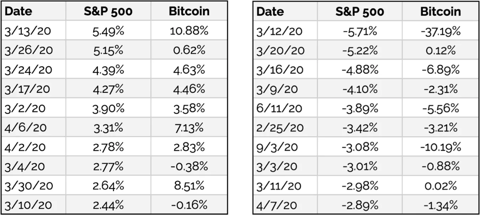Click the 7.13% Bitcoin cell
480x215 pixels.
click(189, 127)
